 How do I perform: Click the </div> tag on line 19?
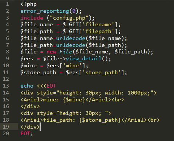pos(30,127)
